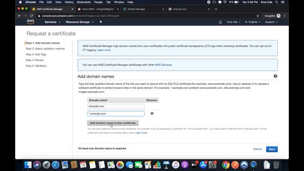Open Learn more link under additional names
This screenshot has width=304, height=171.
click(141, 133)
